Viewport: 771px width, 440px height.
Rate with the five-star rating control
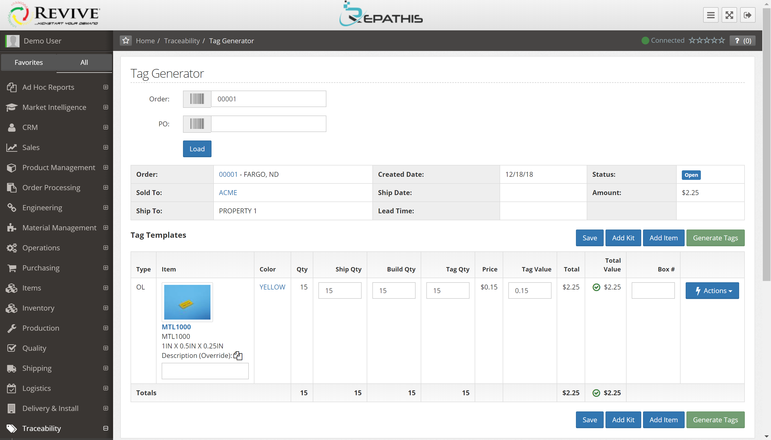coord(706,40)
